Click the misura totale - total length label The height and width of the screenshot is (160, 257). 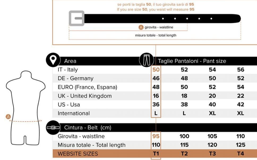click(x=156, y=35)
